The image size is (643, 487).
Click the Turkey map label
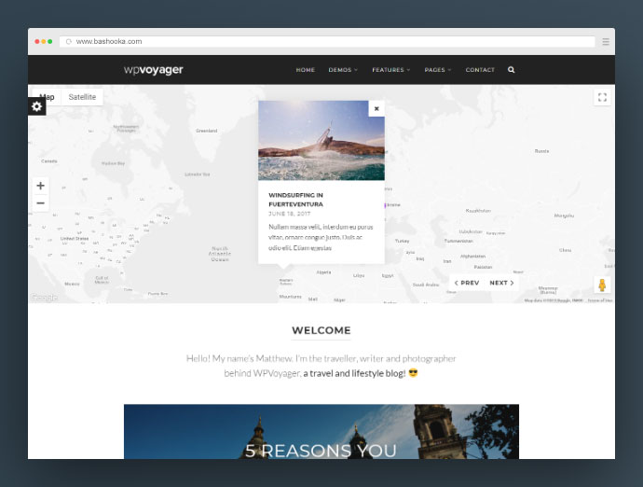tap(402, 241)
